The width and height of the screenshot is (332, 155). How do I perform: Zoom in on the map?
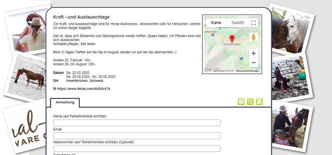pyautogui.click(x=254, y=53)
